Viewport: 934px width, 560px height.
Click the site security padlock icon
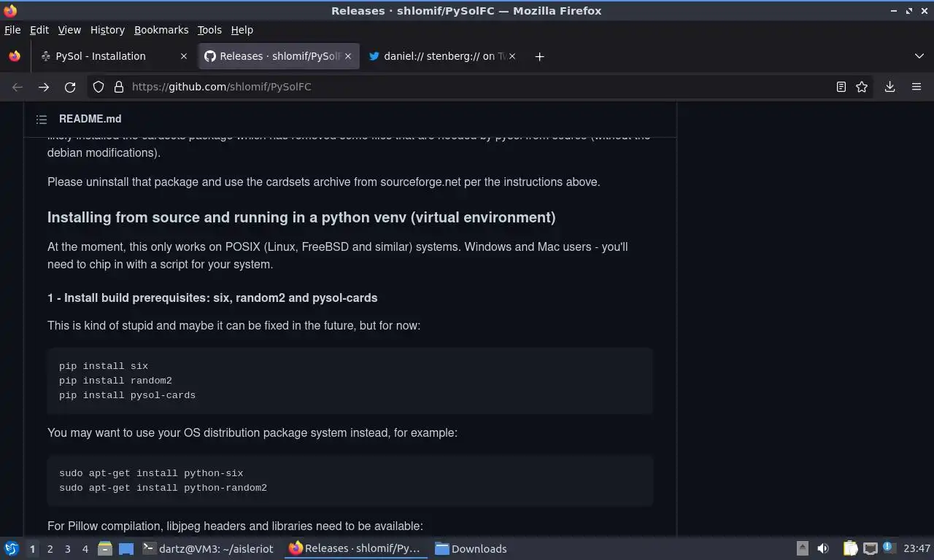(x=119, y=87)
